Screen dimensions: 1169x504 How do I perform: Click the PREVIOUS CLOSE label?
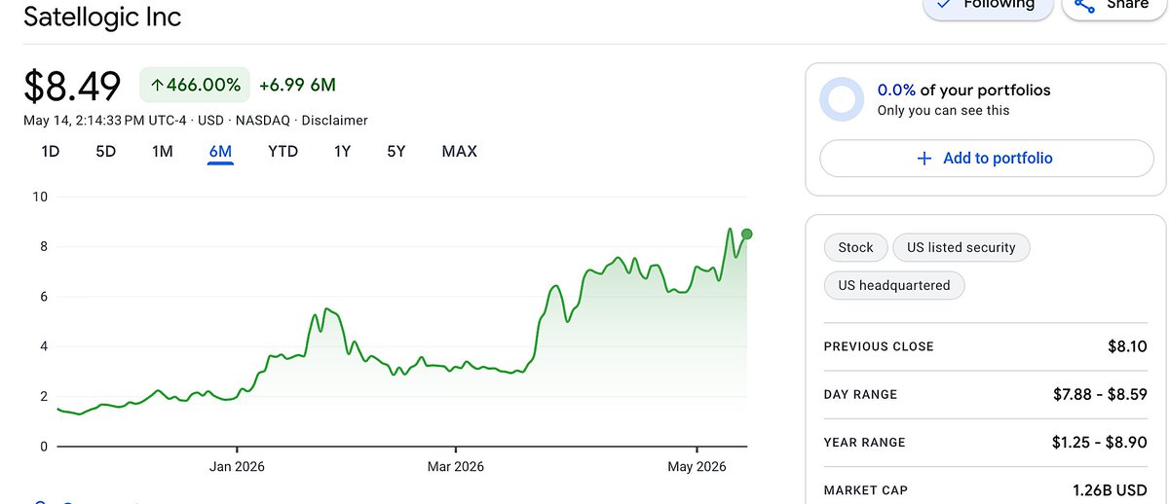[x=879, y=346]
